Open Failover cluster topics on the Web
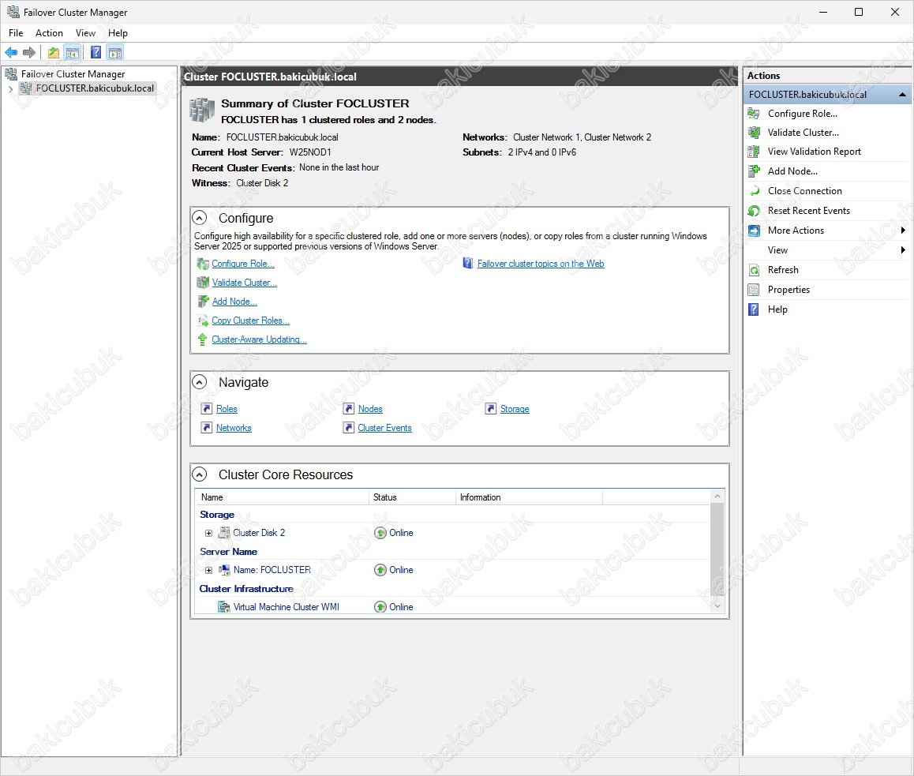Image resolution: width=914 pixels, height=776 pixels. (541, 264)
